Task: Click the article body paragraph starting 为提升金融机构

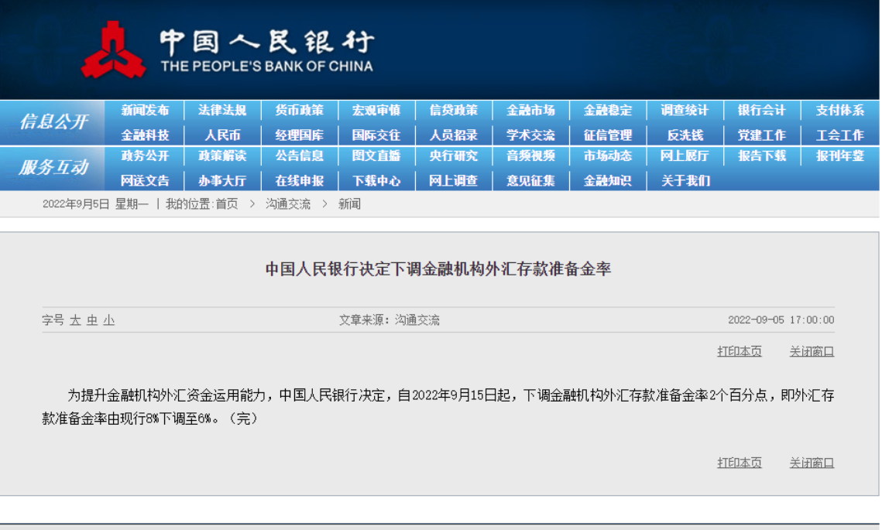Action: (x=438, y=407)
